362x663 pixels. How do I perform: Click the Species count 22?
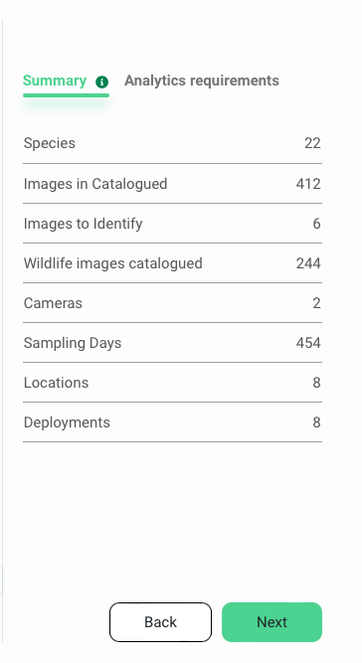[312, 143]
